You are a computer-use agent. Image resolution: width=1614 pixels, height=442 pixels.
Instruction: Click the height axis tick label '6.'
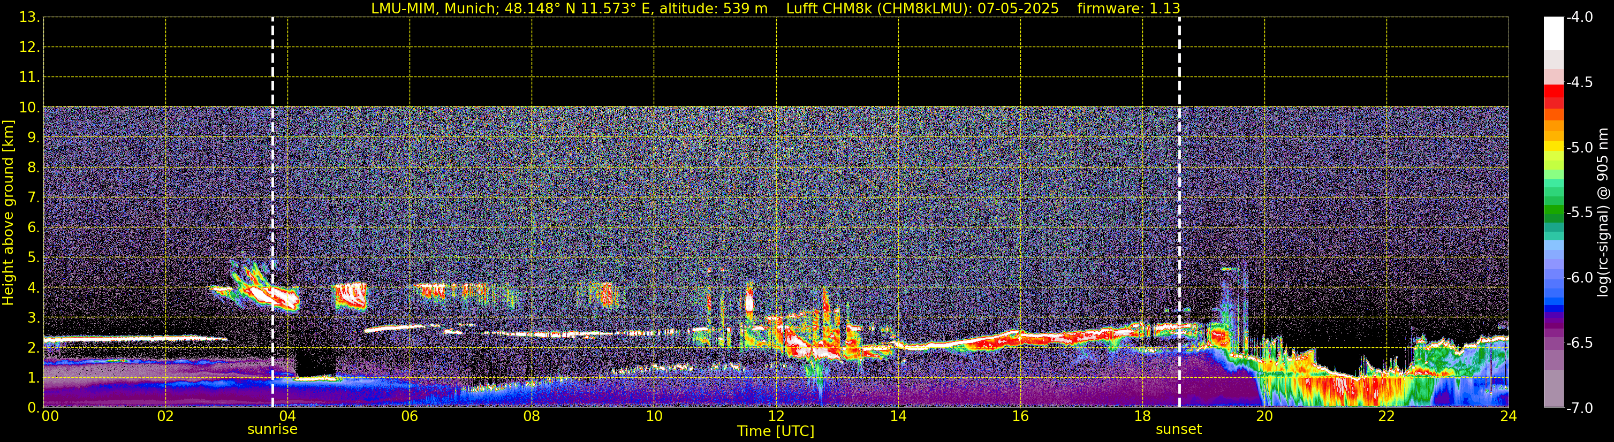[x=33, y=228]
